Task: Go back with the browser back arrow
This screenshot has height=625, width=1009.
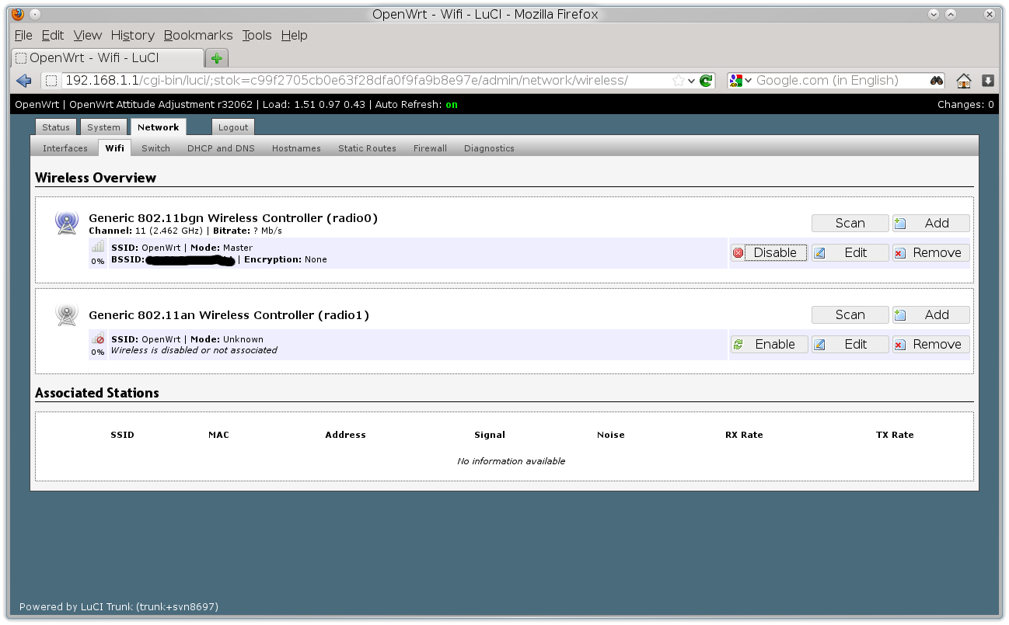Action: point(23,81)
